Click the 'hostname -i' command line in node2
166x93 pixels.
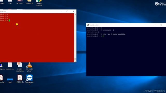(100, 30)
